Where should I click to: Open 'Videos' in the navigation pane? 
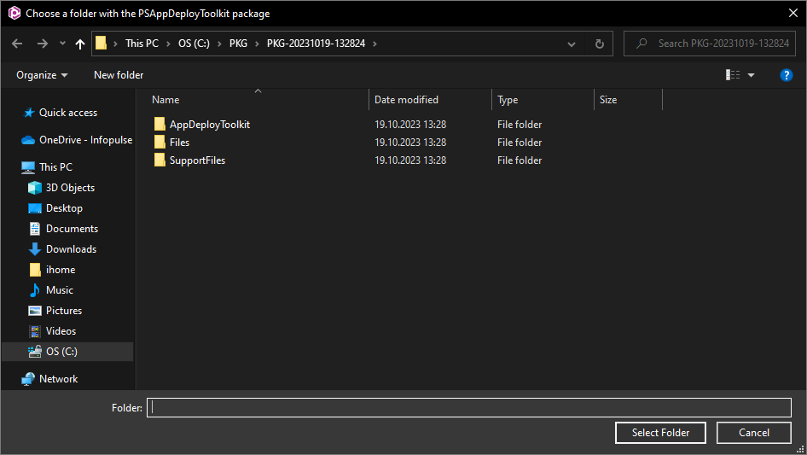(x=61, y=331)
